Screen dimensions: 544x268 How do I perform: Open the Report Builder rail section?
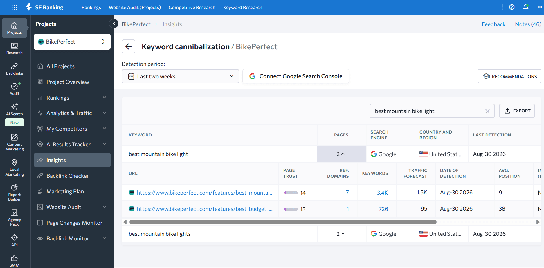(15, 193)
